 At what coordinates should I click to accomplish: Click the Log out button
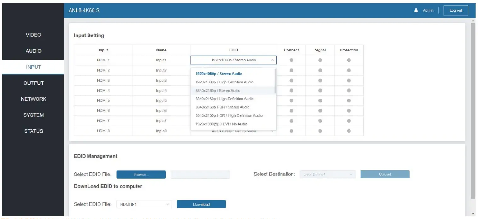click(x=456, y=10)
